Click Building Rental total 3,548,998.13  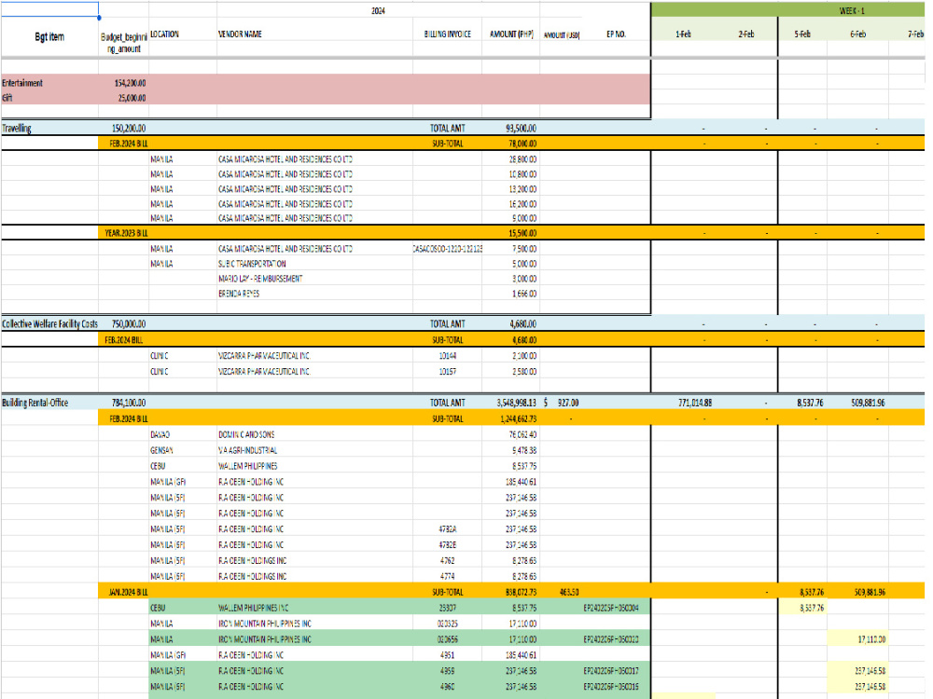coord(517,403)
